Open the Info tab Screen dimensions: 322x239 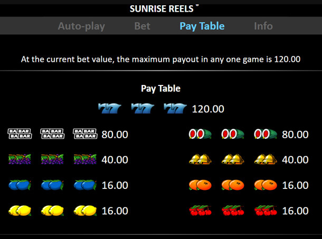[x=263, y=26]
